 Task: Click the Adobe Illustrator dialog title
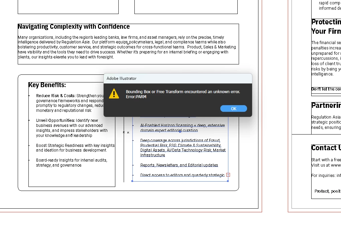click(122, 78)
